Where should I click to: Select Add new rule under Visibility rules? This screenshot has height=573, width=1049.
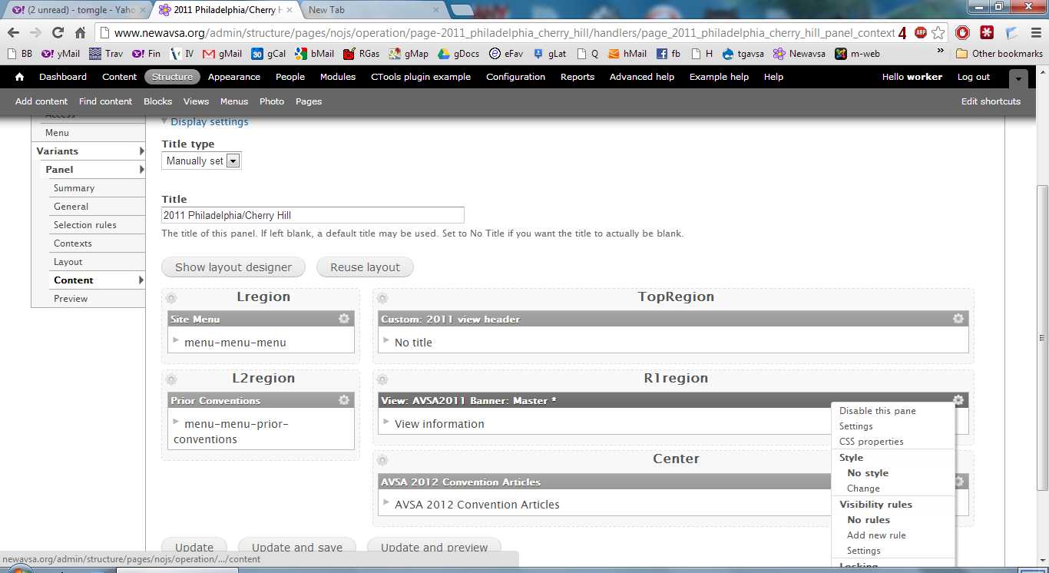pyautogui.click(x=876, y=535)
